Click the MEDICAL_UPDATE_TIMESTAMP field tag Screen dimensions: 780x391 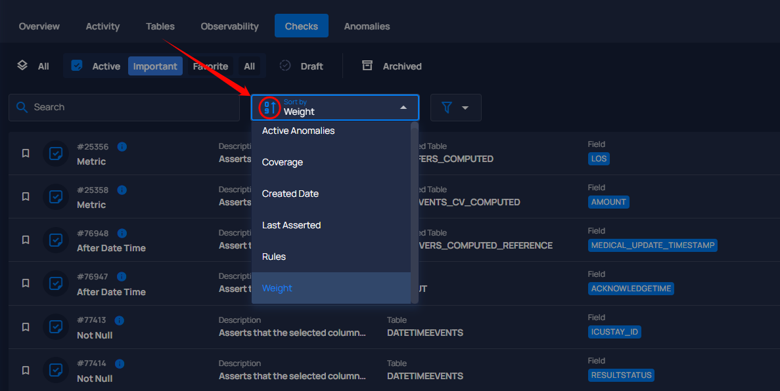(x=653, y=245)
